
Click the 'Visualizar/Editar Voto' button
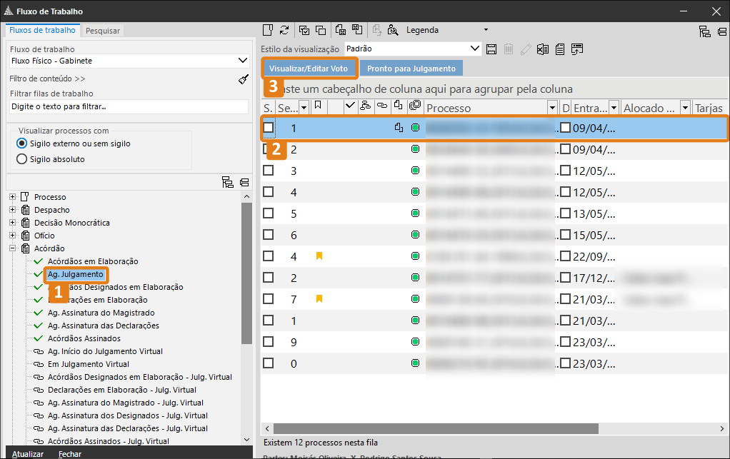(x=309, y=69)
